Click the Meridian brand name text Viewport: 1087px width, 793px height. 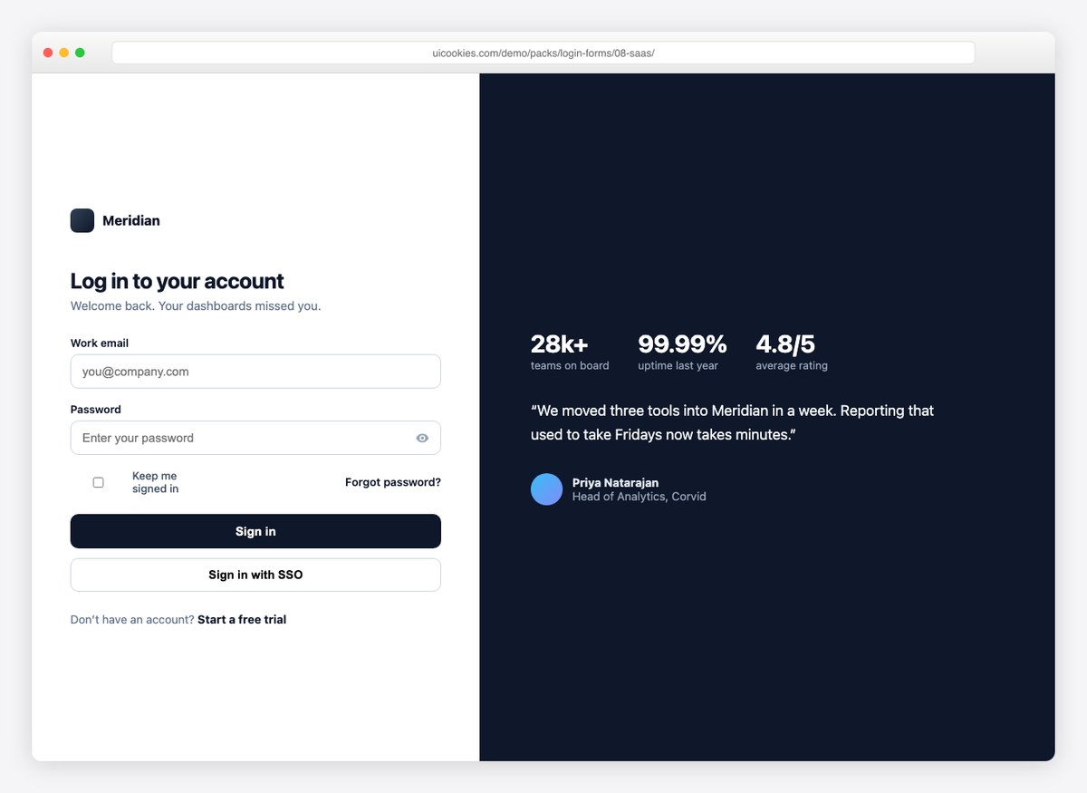click(131, 220)
